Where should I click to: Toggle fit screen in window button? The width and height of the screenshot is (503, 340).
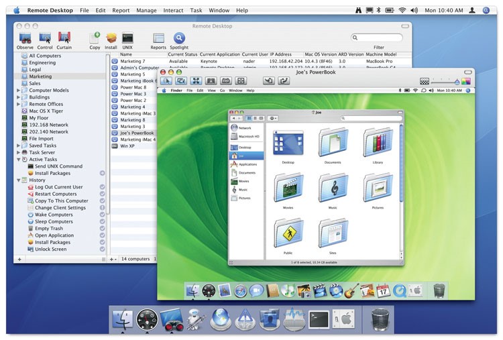196,81
